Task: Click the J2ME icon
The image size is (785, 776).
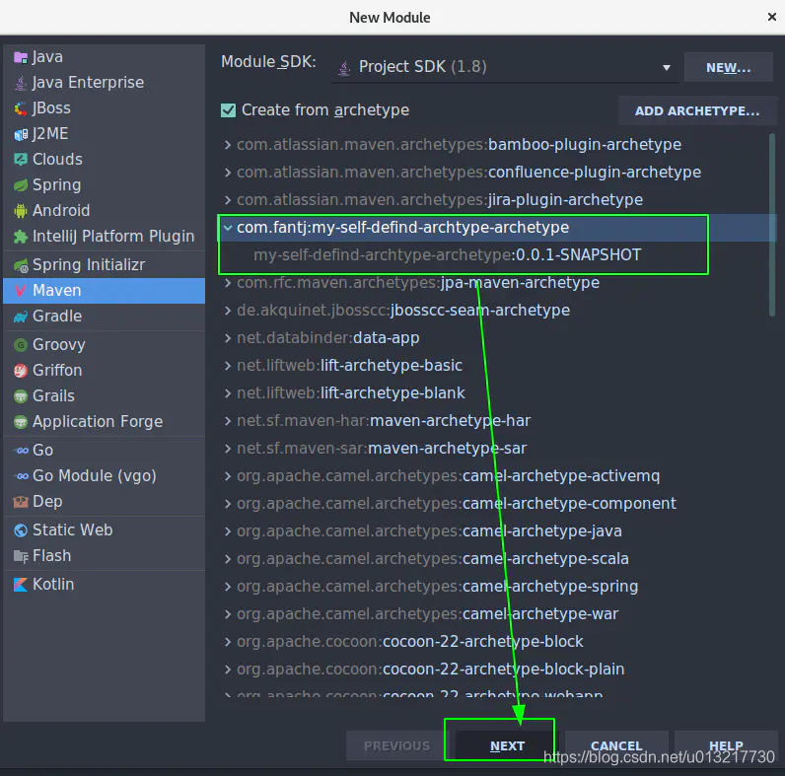Action: (x=21, y=134)
